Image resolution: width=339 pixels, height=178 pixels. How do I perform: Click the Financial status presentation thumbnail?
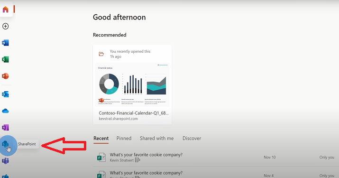132,84
